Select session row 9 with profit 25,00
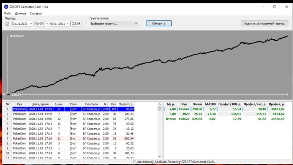The image size is (293, 165). pos(69,148)
